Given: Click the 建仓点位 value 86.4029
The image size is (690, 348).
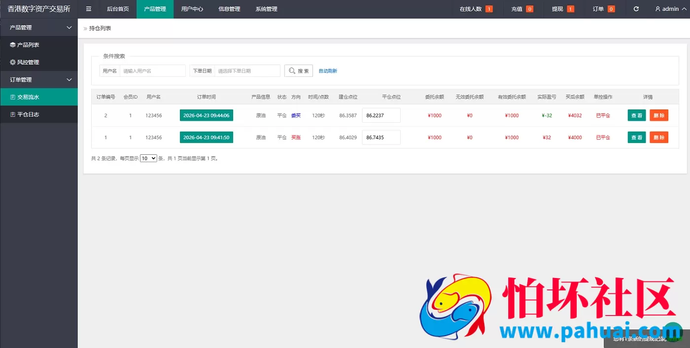Looking at the screenshot, I should coord(348,138).
